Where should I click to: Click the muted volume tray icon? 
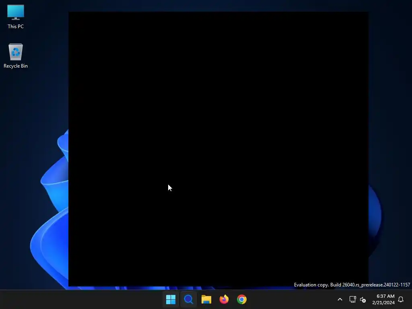[363, 299]
